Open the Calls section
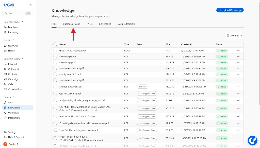 click(10, 84)
